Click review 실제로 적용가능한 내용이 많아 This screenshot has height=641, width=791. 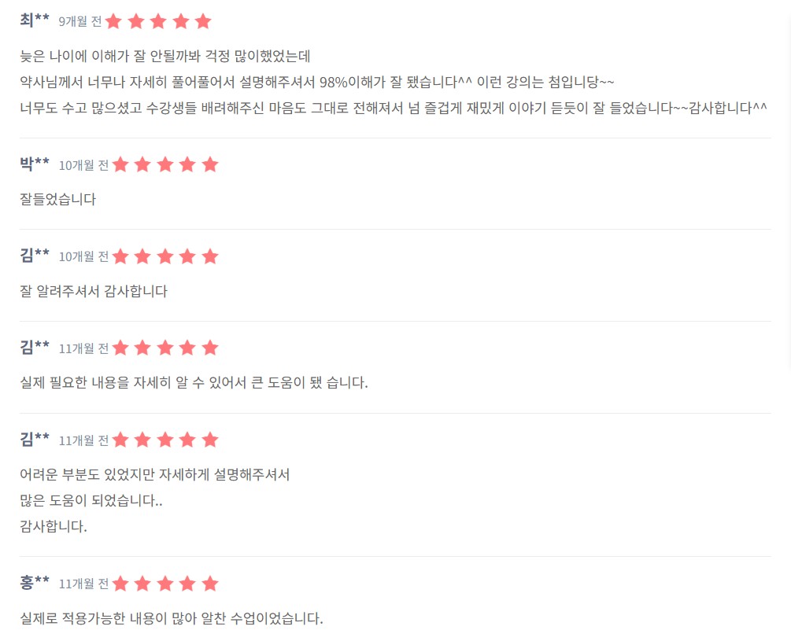[x=171, y=618]
